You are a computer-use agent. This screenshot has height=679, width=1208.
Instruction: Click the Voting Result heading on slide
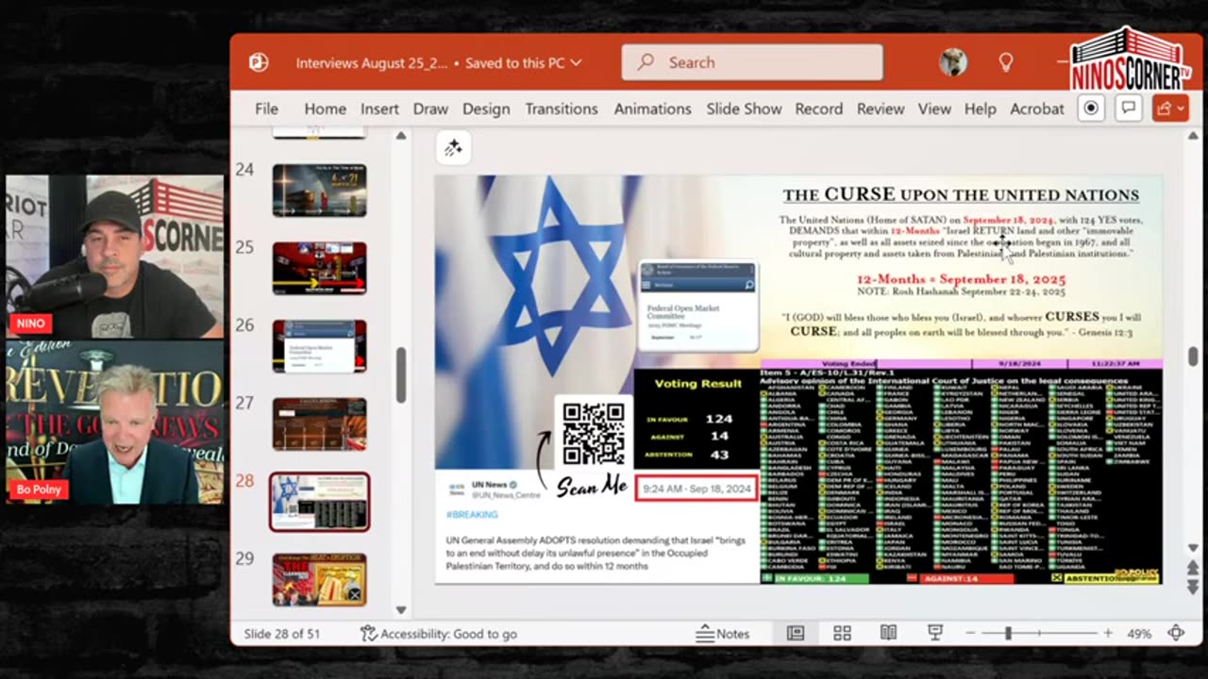[697, 384]
